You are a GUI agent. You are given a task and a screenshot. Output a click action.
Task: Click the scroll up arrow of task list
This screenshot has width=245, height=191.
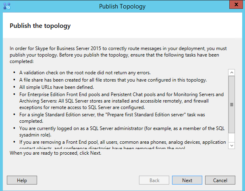pyautogui.click(x=232, y=73)
